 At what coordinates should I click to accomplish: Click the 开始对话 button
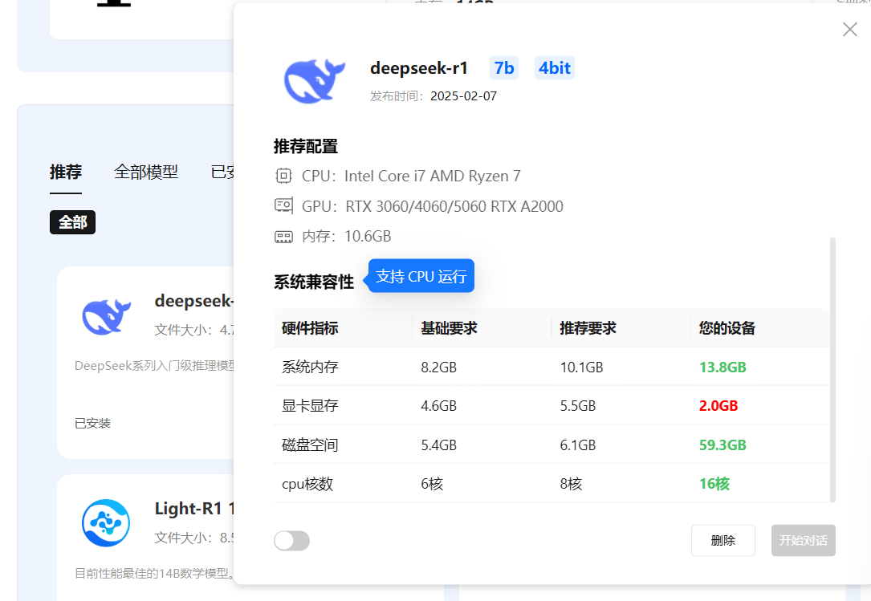803,540
